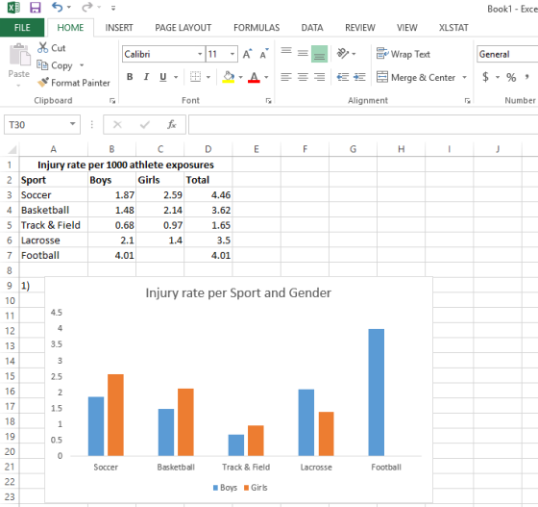Align text right
This screenshot has width=538, height=507.
319,77
